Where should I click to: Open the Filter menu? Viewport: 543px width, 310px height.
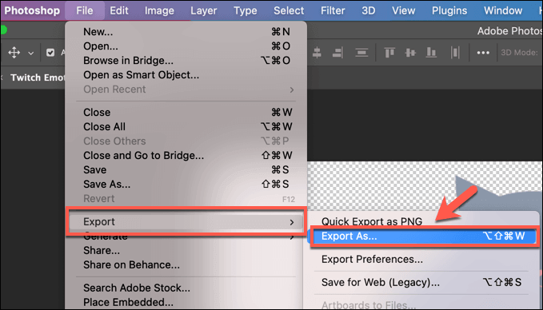(333, 10)
